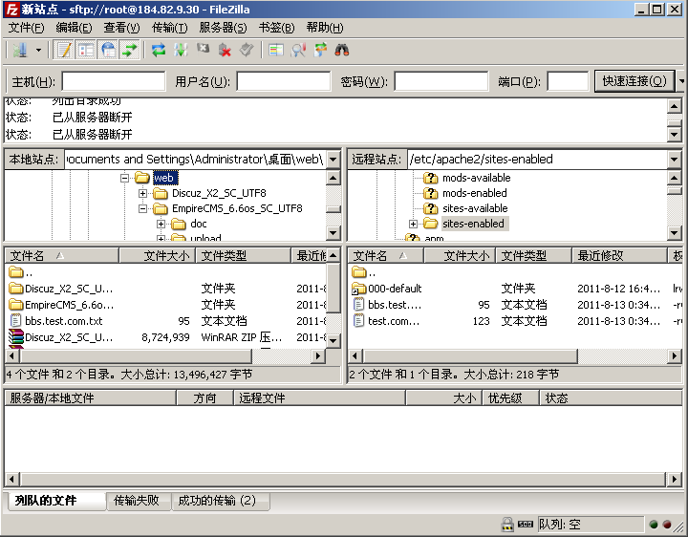688x537 pixels.
Task: Click the red activity indicator light
Action: coord(667,525)
